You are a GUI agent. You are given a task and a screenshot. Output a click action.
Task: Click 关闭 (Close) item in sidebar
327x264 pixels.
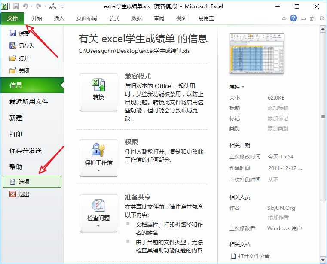(x=19, y=70)
